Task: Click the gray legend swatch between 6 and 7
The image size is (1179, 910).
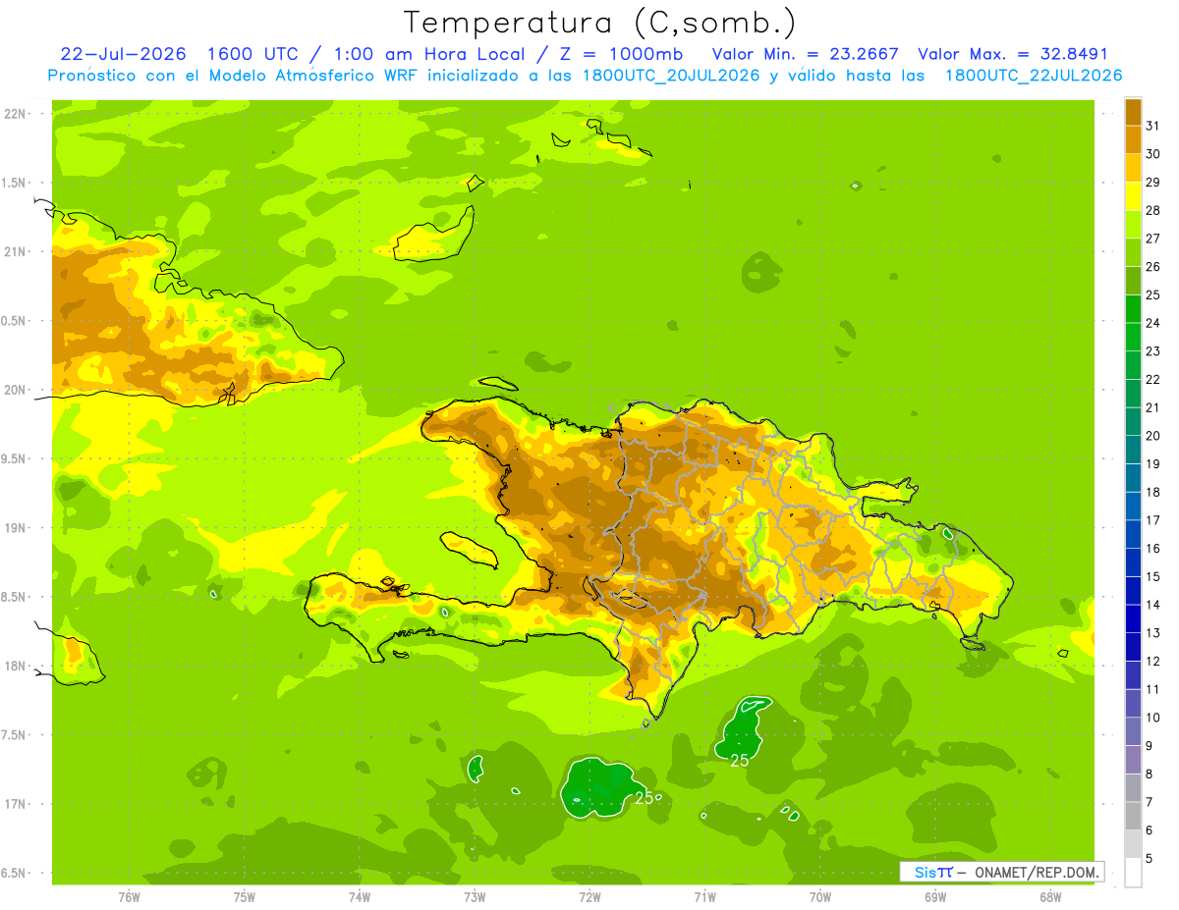Action: [x=1133, y=816]
